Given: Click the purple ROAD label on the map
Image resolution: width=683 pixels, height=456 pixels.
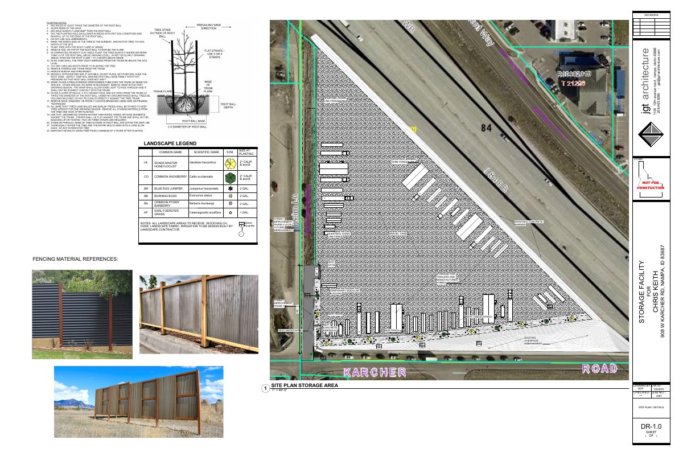Looking at the screenshot, I should pyautogui.click(x=600, y=368).
